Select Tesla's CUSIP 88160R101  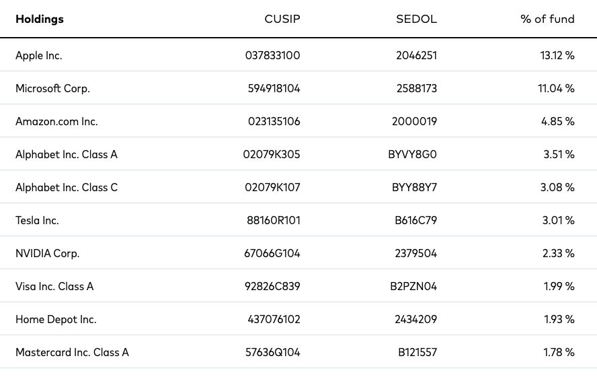(274, 220)
